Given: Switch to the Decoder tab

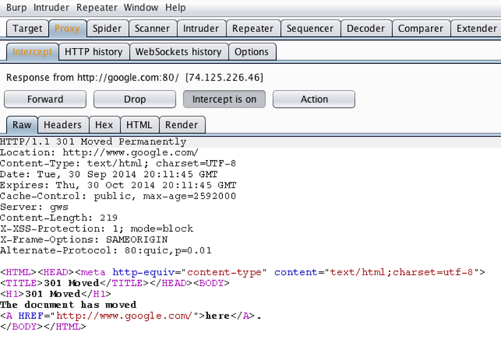Looking at the screenshot, I should [x=366, y=28].
